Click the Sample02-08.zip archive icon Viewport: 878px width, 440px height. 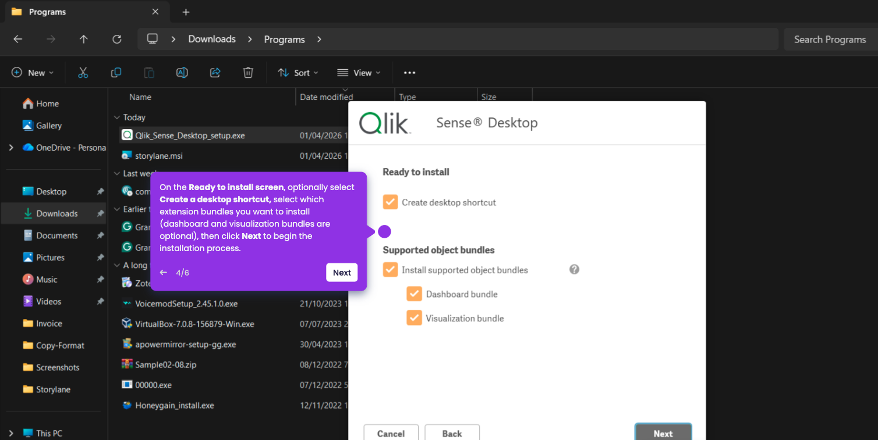[x=127, y=364]
